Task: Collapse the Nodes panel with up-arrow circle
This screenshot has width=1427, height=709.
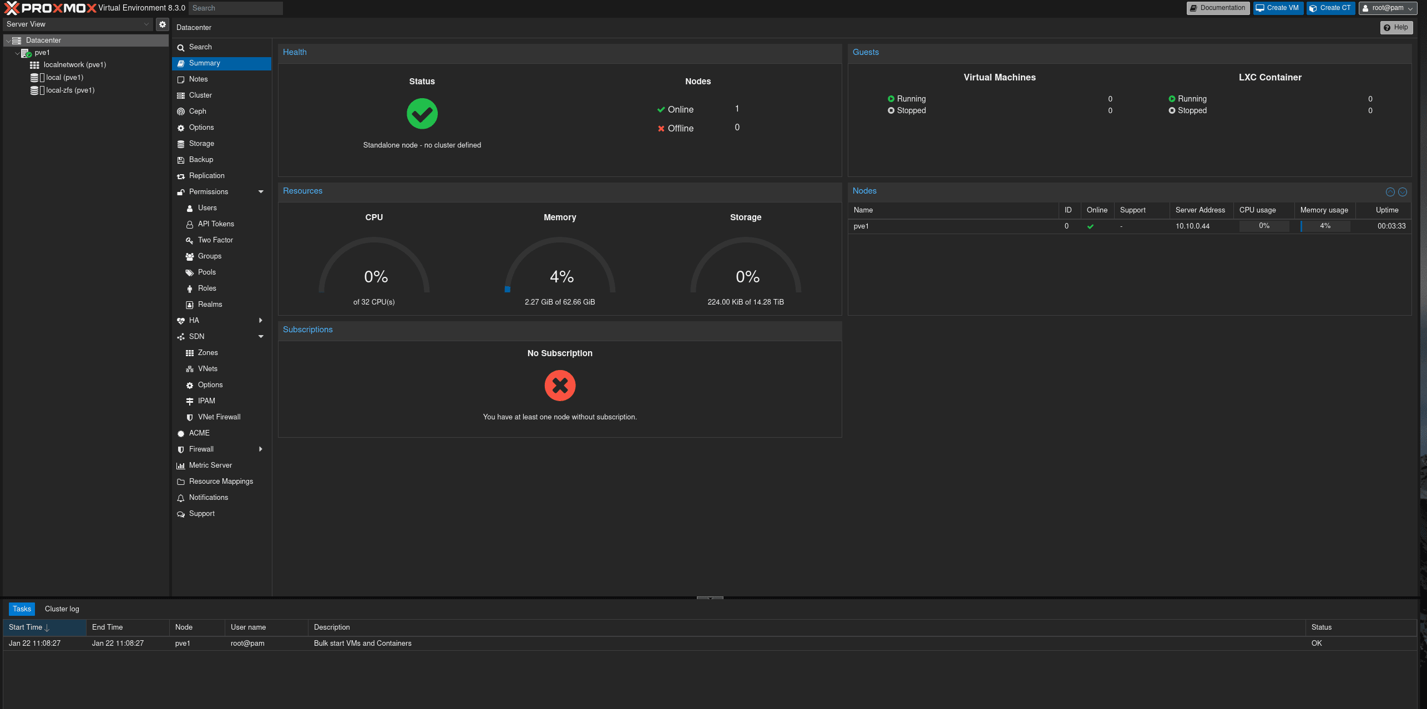Action: coord(1390,192)
